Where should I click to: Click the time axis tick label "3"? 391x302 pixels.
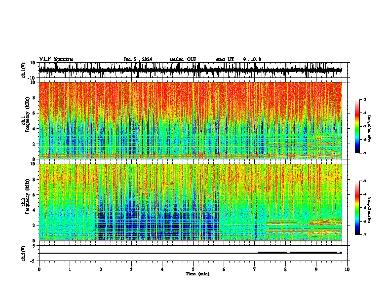pyautogui.click(x=131, y=269)
